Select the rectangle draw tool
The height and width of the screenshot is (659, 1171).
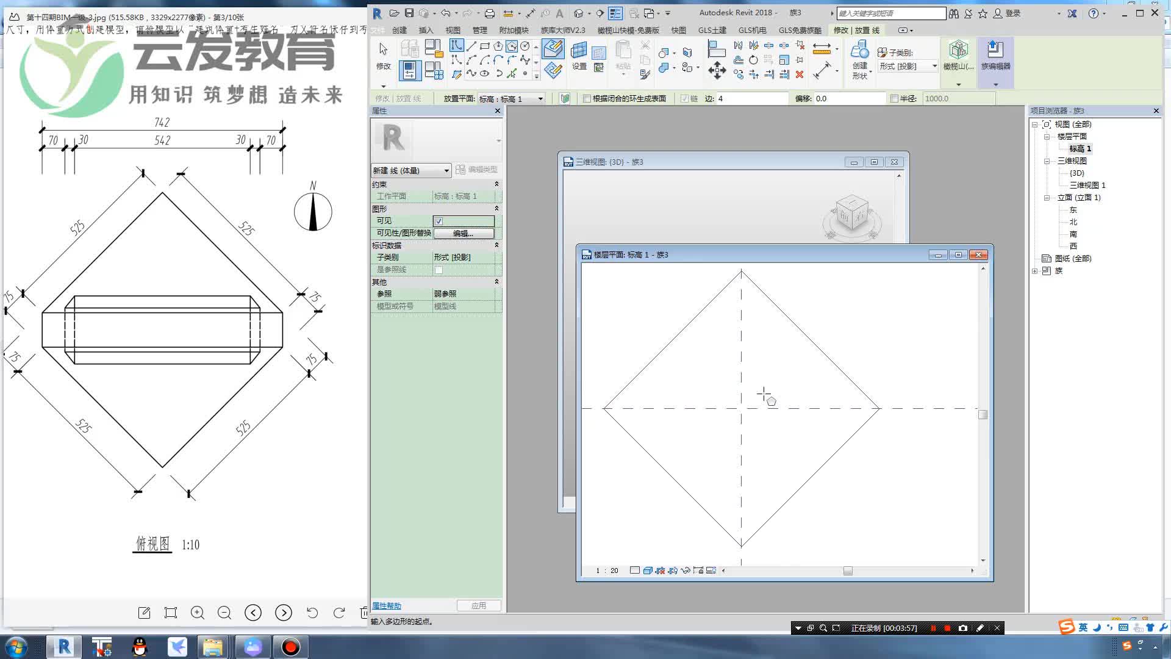(485, 46)
